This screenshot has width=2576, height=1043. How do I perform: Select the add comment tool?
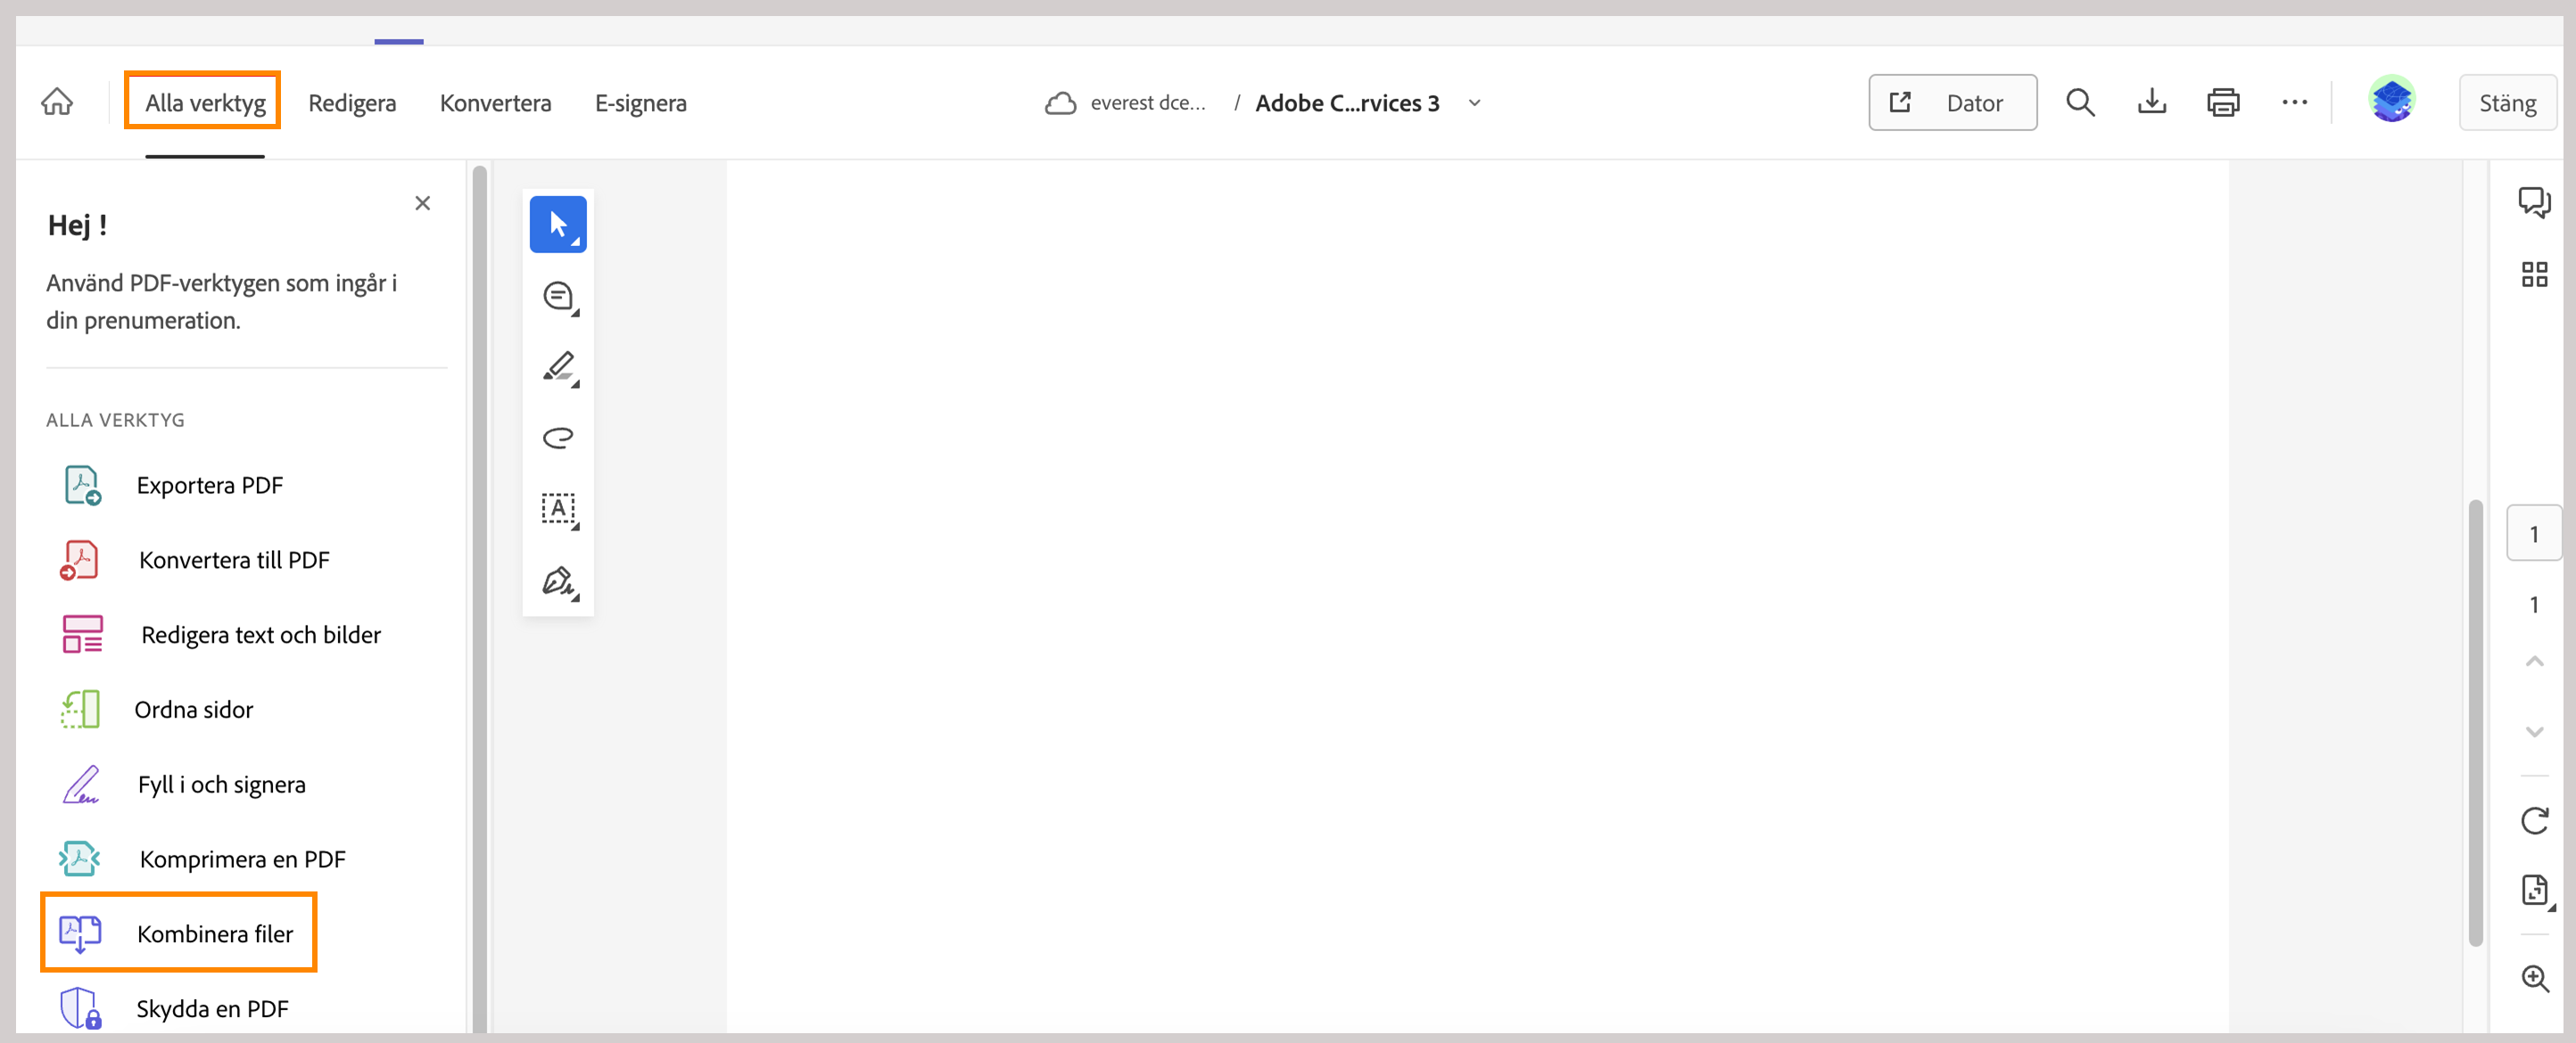[558, 296]
